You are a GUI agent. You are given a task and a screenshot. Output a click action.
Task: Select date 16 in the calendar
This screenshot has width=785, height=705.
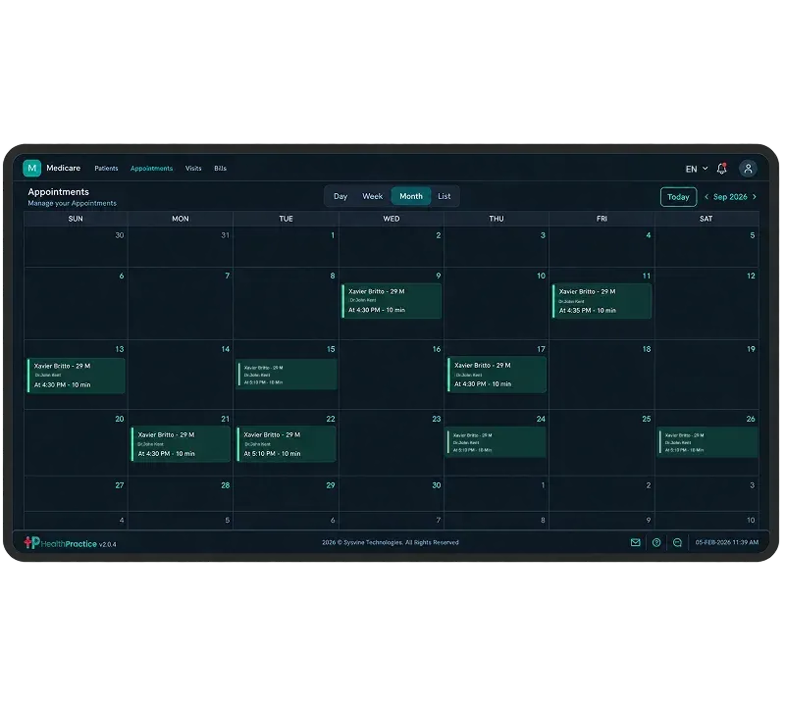coord(437,349)
